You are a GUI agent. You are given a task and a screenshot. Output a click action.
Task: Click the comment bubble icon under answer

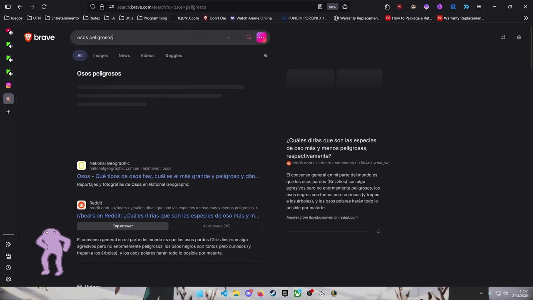(x=379, y=231)
